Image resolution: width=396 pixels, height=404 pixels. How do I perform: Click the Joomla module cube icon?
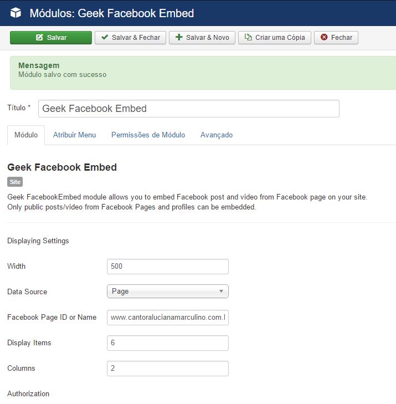point(16,13)
